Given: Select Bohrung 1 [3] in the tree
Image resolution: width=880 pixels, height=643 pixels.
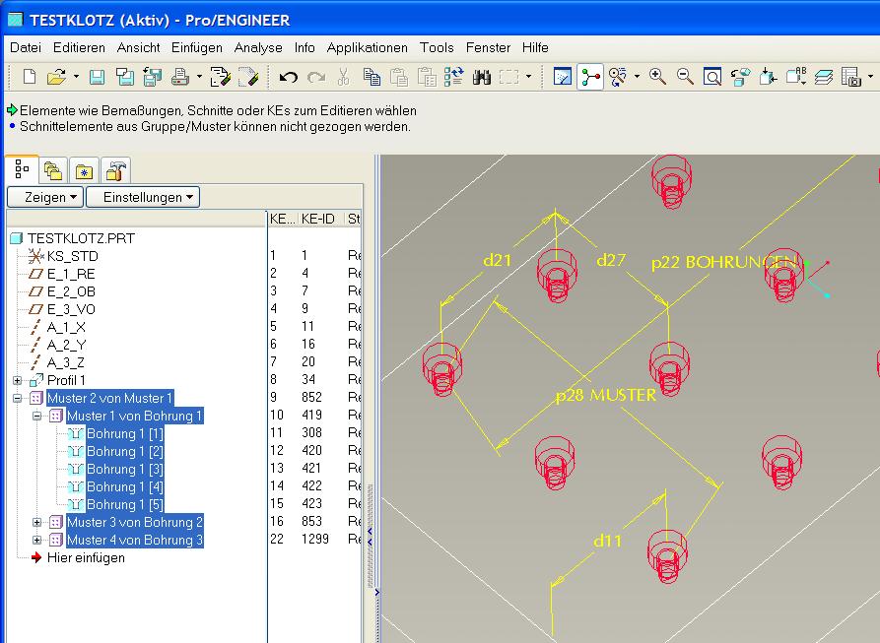Looking at the screenshot, I should pyautogui.click(x=124, y=470).
